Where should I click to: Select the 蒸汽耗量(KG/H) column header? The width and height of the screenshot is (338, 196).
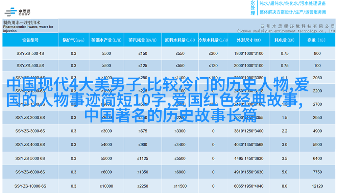pos(143,40)
